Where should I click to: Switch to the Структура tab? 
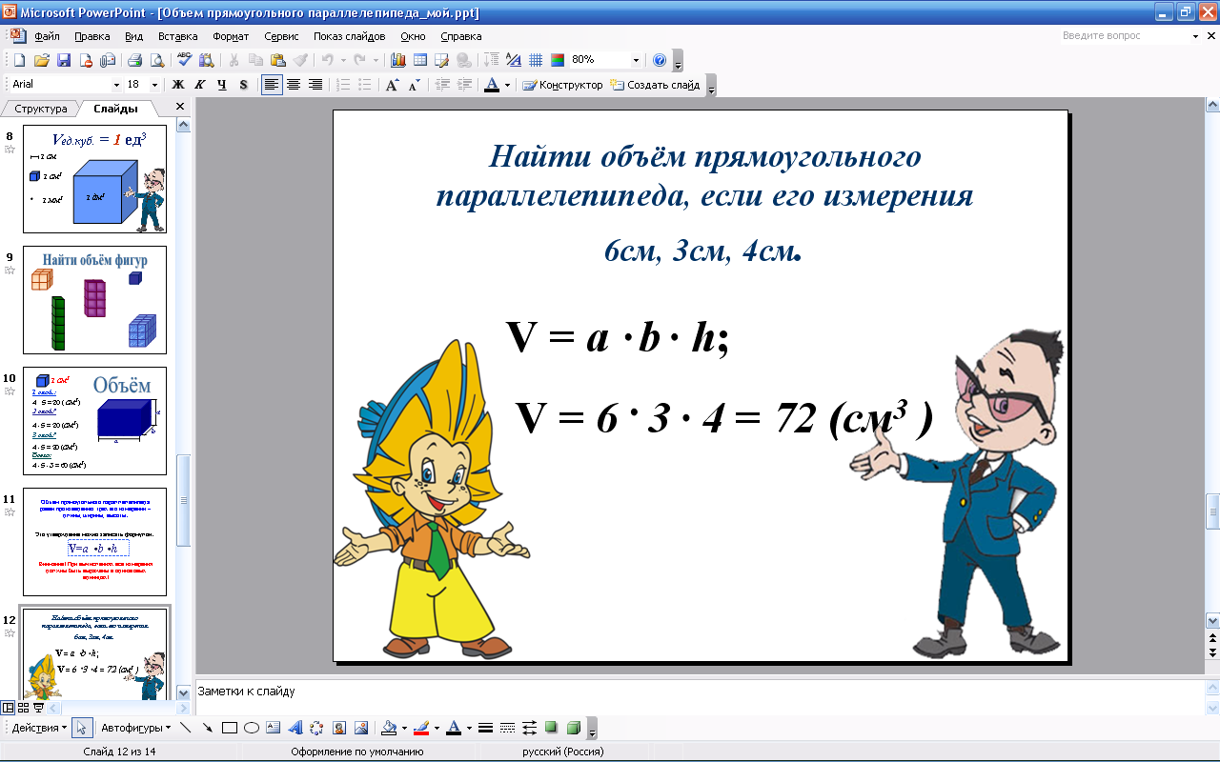point(41,109)
